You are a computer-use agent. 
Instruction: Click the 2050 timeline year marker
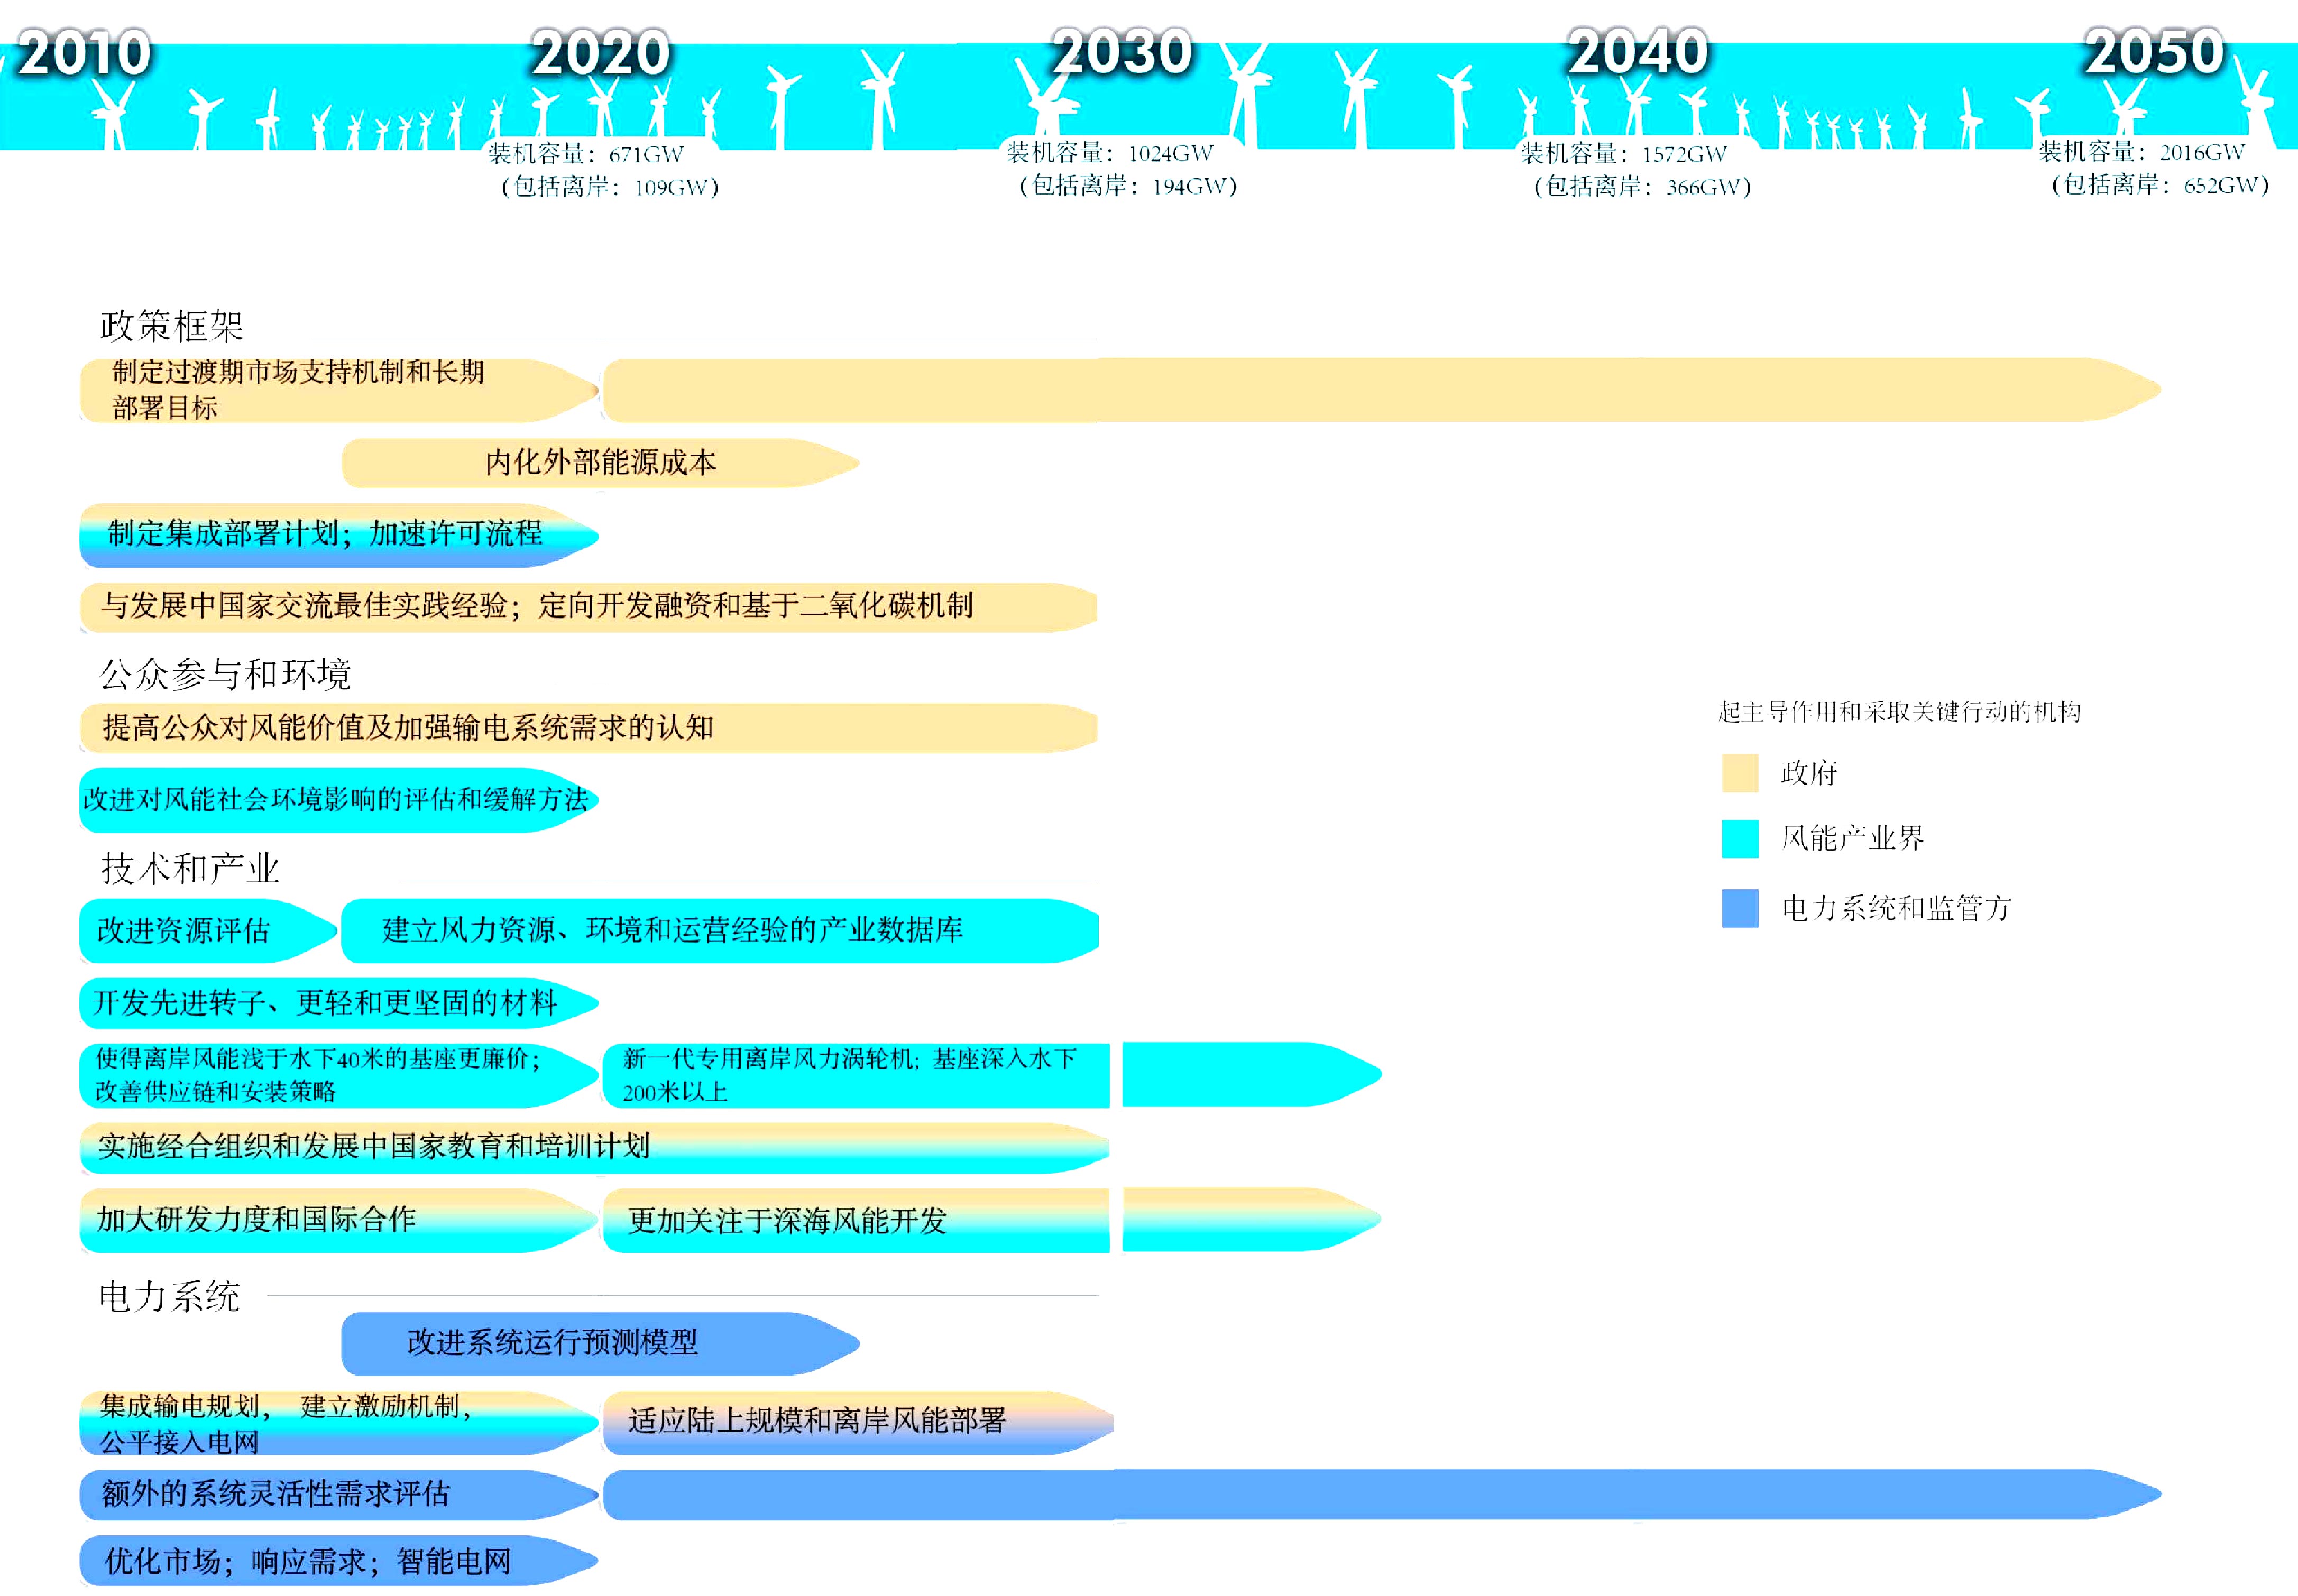pyautogui.click(x=2154, y=51)
